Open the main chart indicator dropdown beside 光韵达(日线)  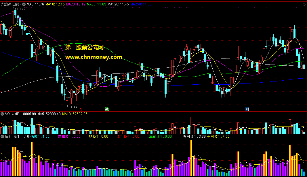[x=24, y=4]
